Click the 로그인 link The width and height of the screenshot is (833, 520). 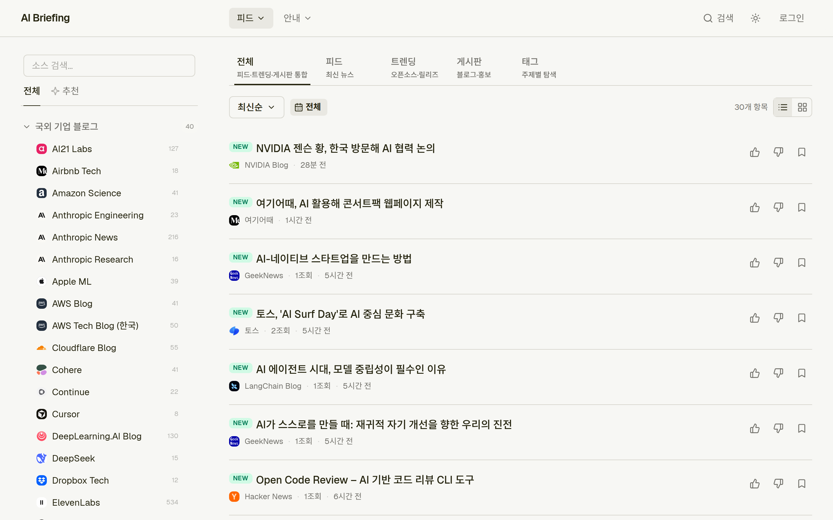[791, 18]
